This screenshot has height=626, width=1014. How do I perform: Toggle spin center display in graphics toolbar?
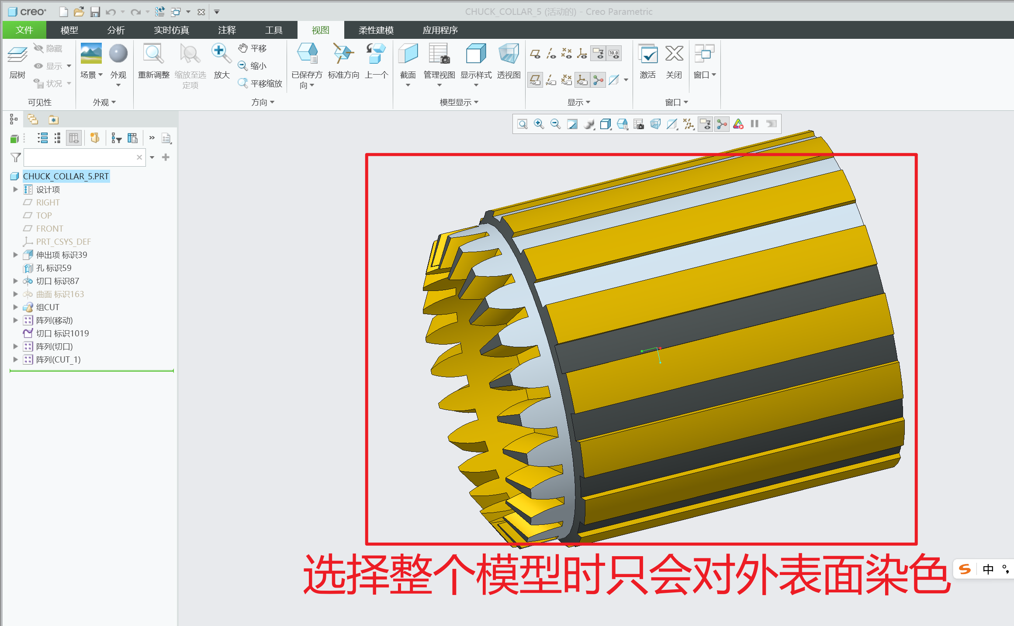click(x=722, y=124)
